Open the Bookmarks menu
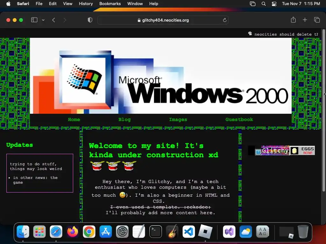326x244 pixels. 110,3
